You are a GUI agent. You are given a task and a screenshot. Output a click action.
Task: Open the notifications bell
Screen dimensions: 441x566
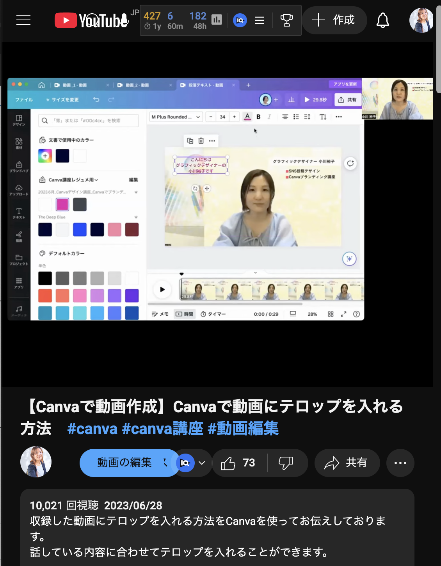[383, 20]
